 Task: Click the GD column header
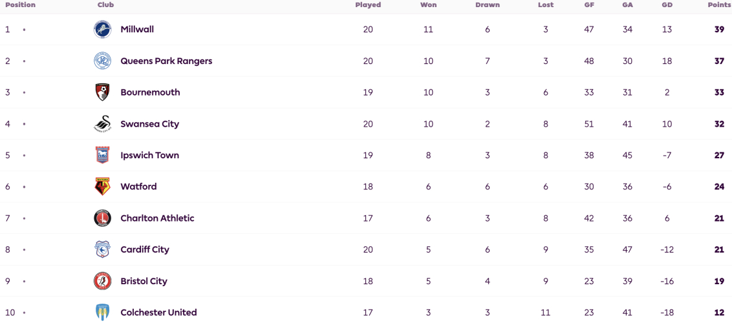[x=667, y=5]
